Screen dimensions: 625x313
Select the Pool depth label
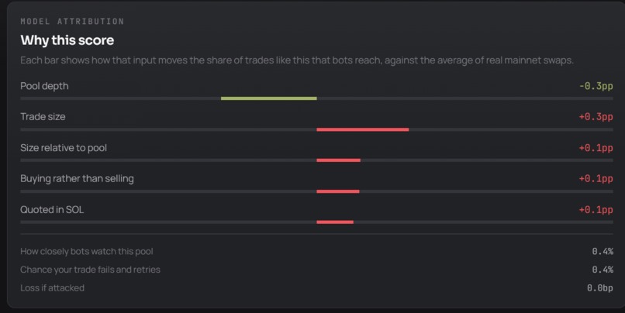(44, 86)
